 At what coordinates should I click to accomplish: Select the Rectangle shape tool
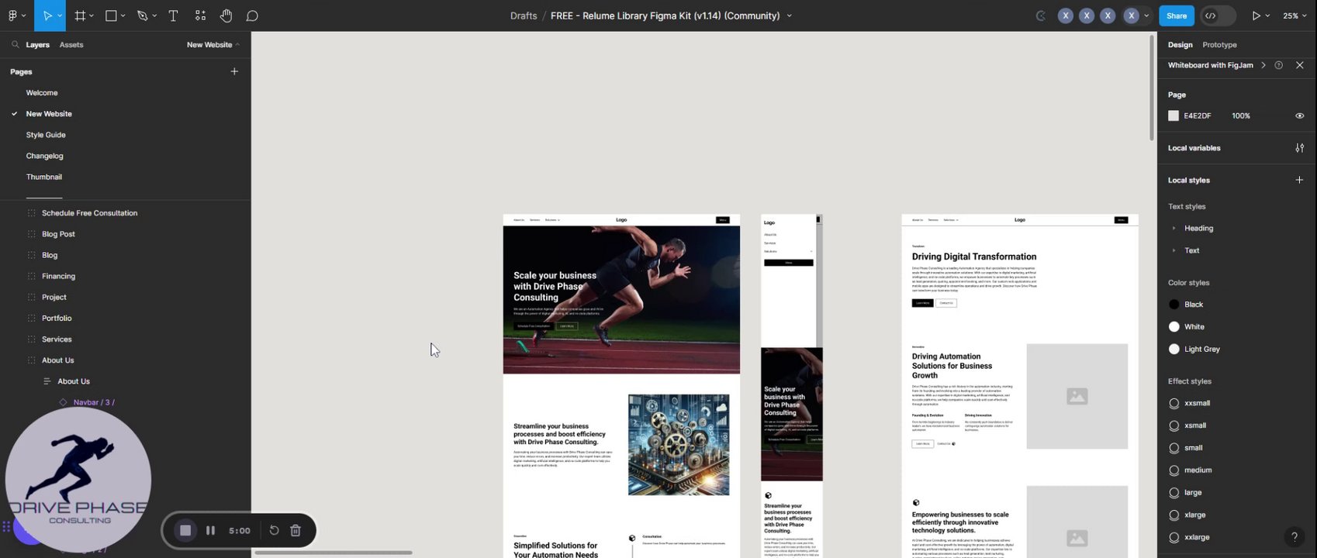click(112, 15)
